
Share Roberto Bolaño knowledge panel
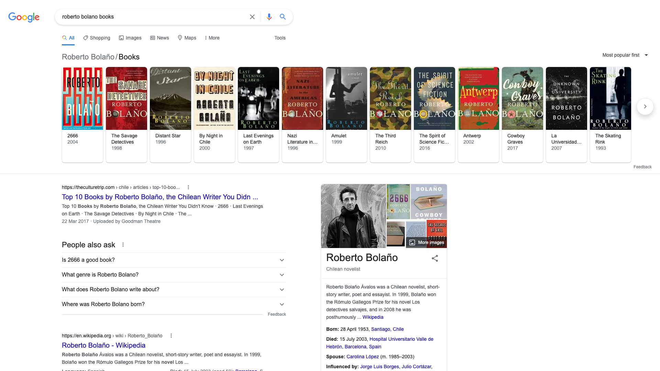coord(435,258)
